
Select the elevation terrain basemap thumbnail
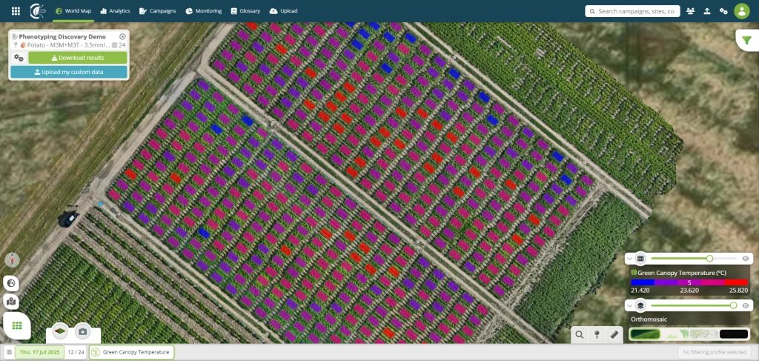(x=674, y=334)
